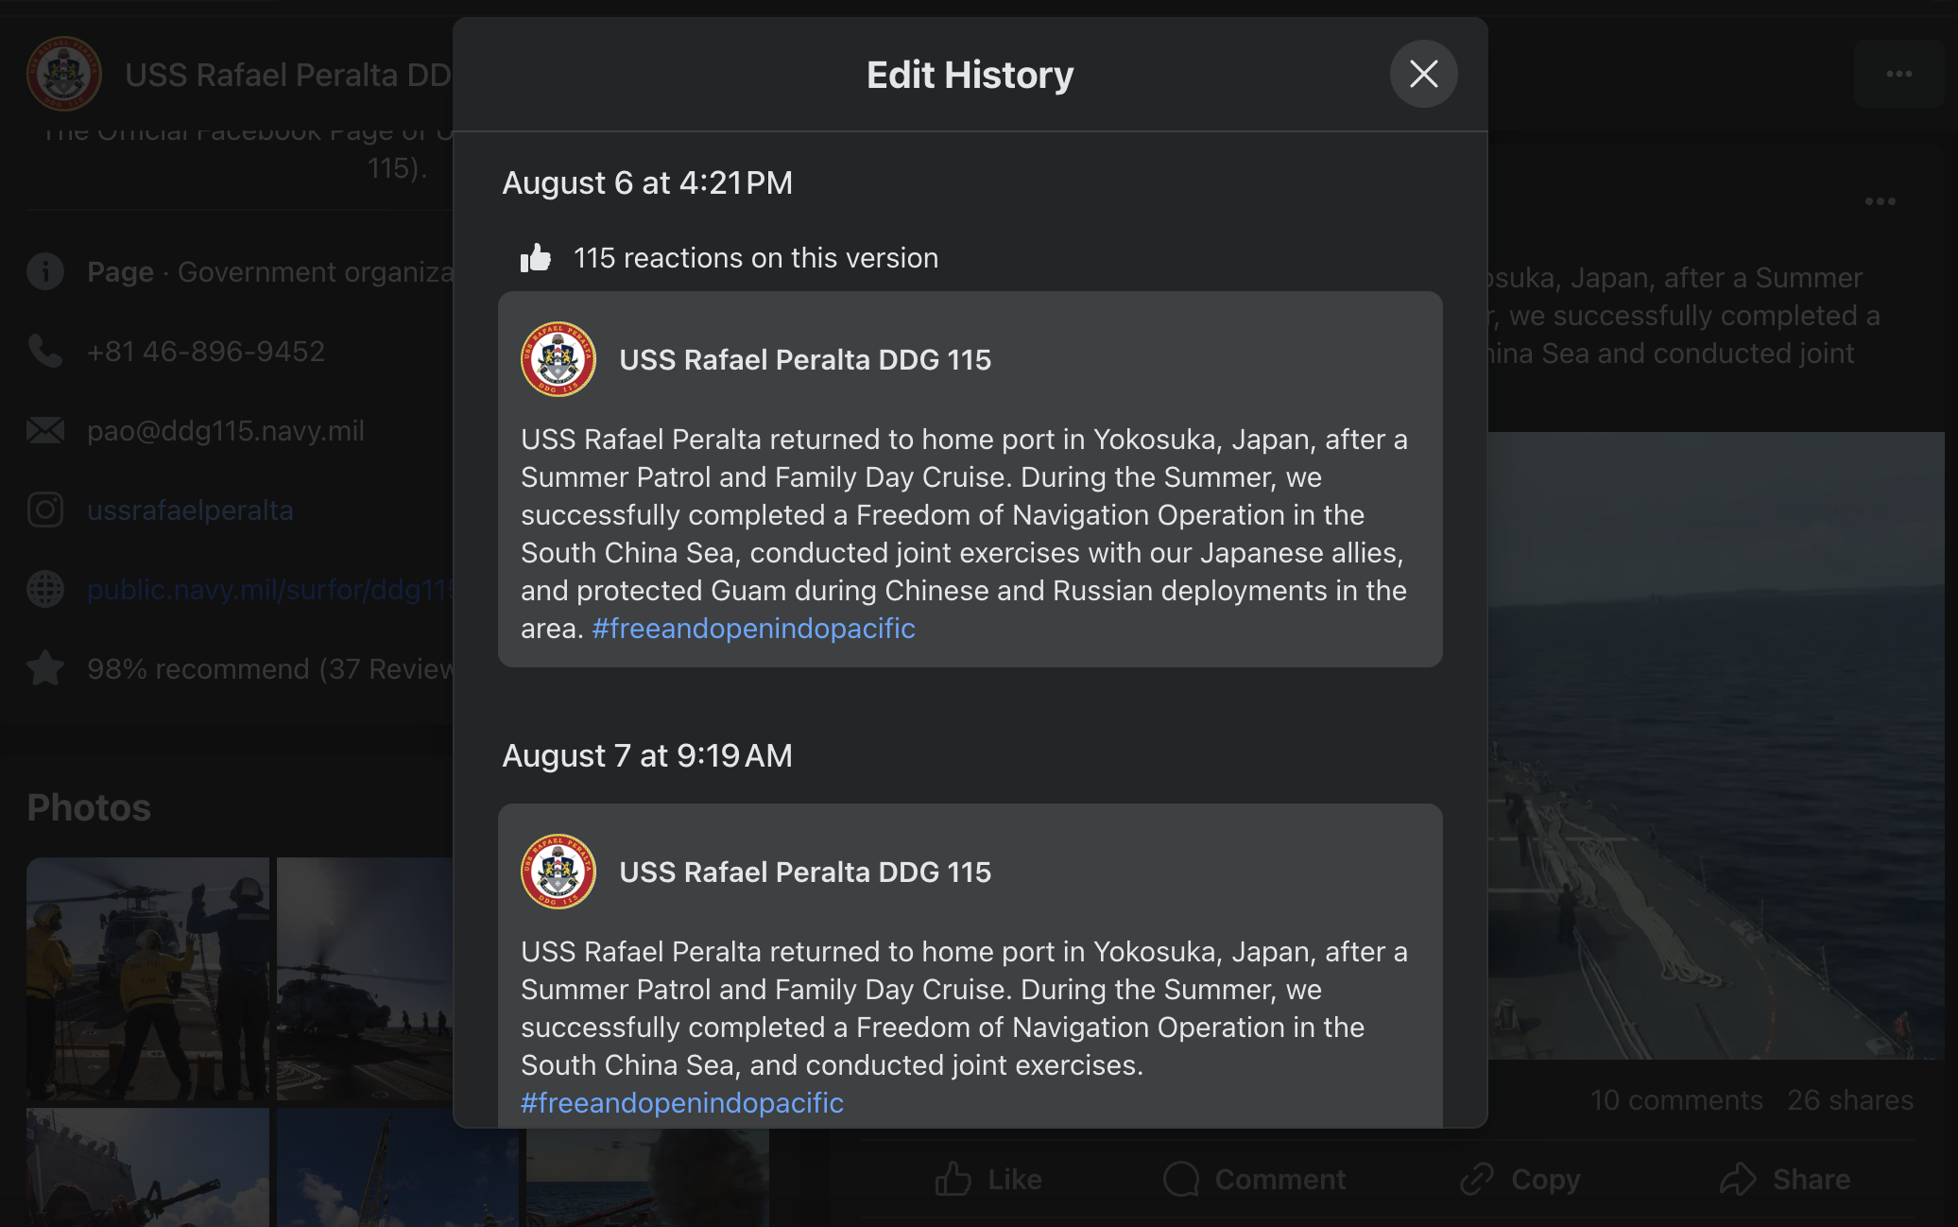View 10 comments on the post

pyautogui.click(x=1676, y=1100)
